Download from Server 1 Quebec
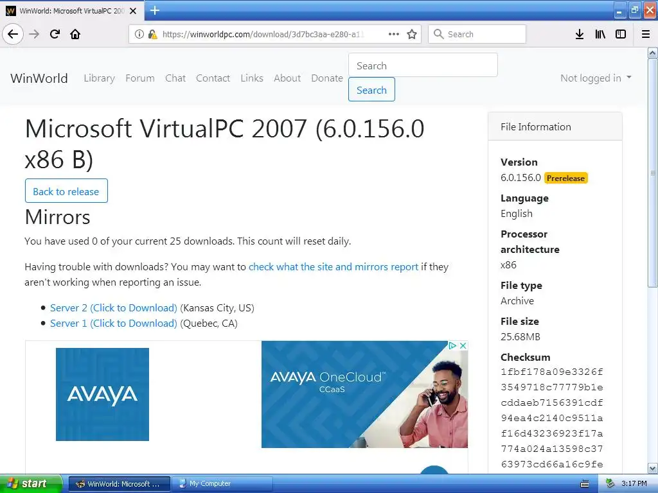The height and width of the screenshot is (493, 658). [113, 324]
